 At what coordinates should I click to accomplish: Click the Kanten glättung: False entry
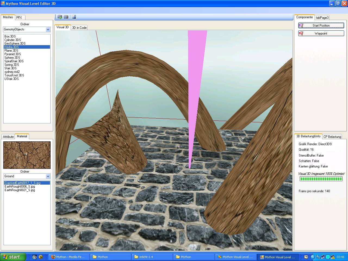313,166
